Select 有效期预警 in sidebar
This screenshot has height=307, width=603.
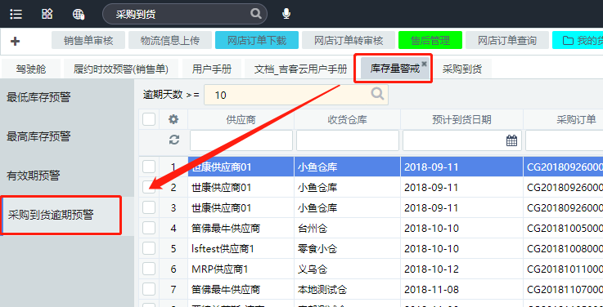(x=67, y=176)
